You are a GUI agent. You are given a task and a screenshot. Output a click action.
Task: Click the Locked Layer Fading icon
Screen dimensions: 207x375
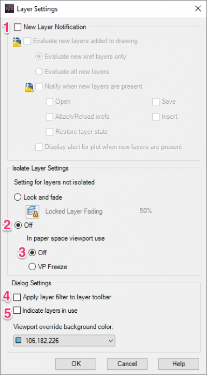(x=33, y=212)
